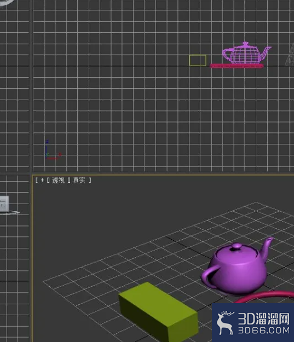Open the [+] viewport general menu
Image resolution: width=294 pixels, height=342 pixels.
click(x=42, y=180)
